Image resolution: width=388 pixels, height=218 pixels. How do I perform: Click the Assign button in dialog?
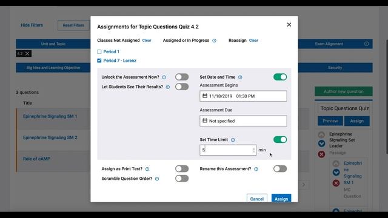(281, 198)
